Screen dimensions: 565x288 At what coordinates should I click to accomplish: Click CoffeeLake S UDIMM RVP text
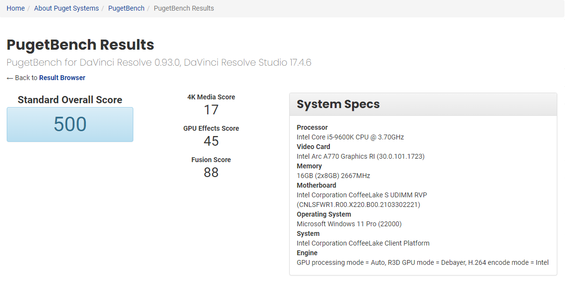pos(362,195)
